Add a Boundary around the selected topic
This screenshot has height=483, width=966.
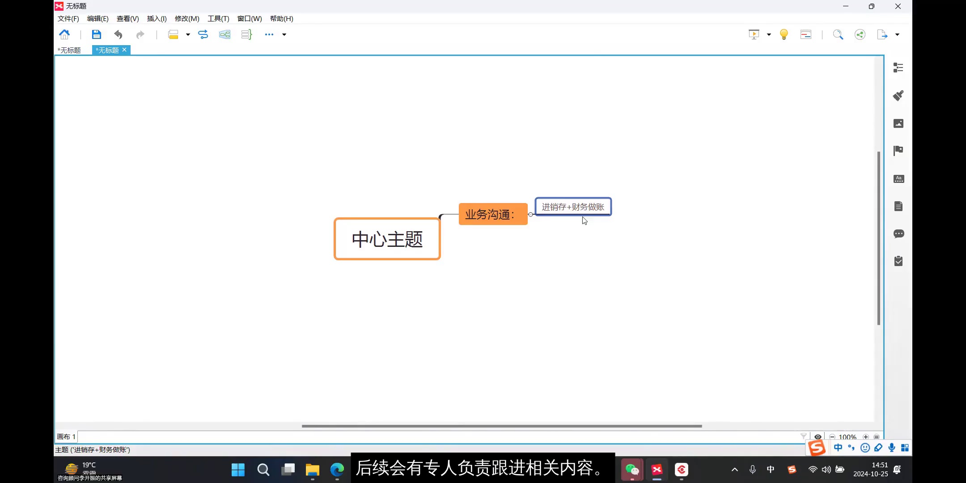225,34
